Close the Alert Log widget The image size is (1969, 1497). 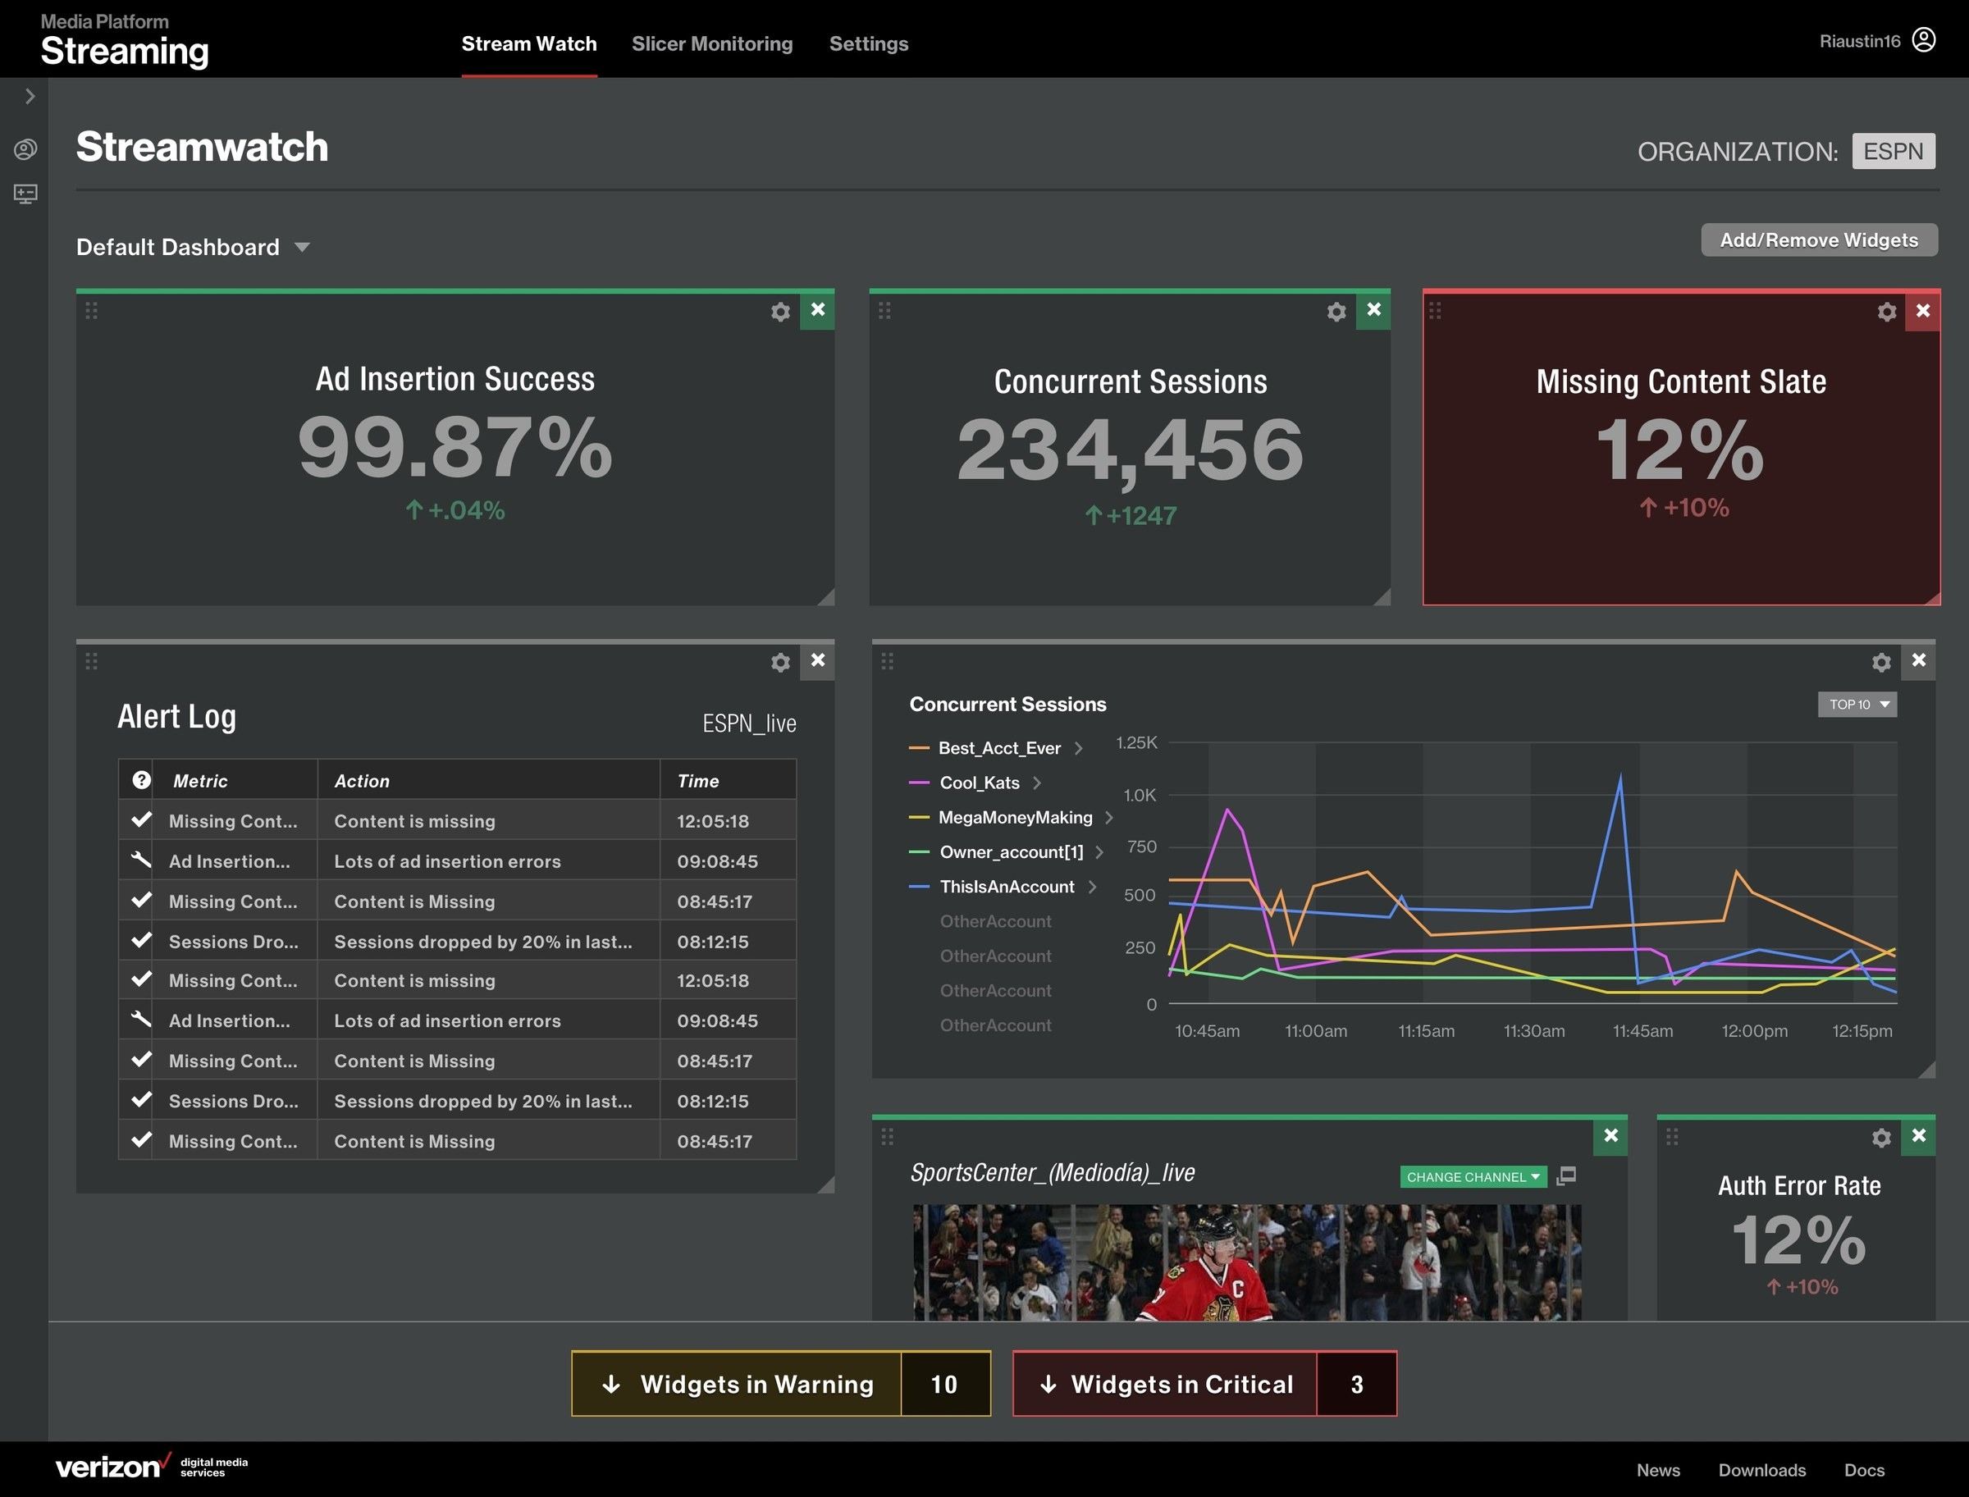pyautogui.click(x=817, y=661)
